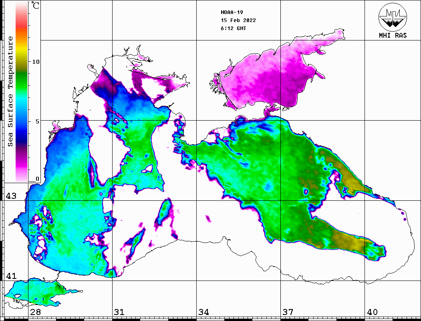
Task: Click the 0 tick on temperature scale
Action: 38,179
